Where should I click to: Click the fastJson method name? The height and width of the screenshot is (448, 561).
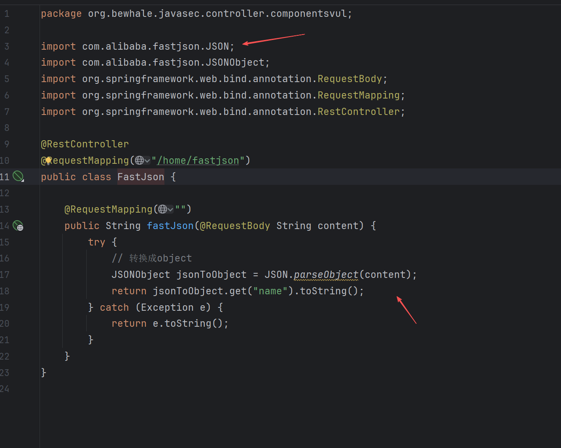click(170, 226)
